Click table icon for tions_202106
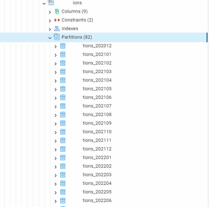 pos(63,97)
